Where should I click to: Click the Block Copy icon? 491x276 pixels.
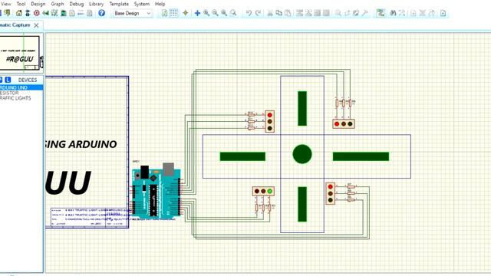[x=299, y=13]
